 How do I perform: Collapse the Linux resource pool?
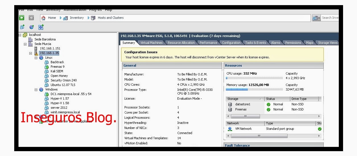pos(36,58)
